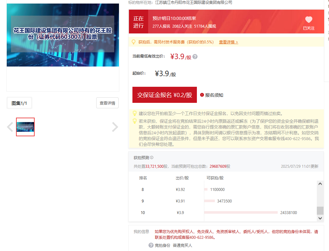Click the 正在进行 status label

(139, 22)
